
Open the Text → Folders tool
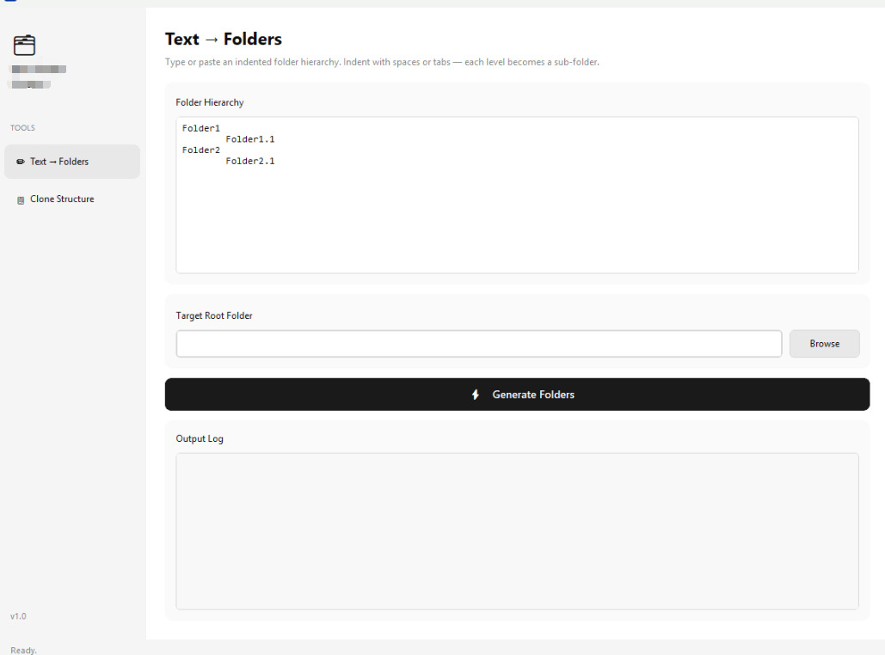[71, 162]
